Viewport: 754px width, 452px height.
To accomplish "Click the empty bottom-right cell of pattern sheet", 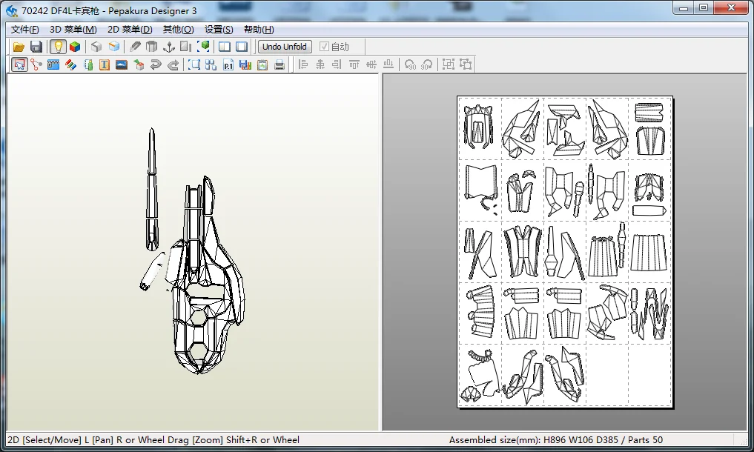I will tap(649, 375).
